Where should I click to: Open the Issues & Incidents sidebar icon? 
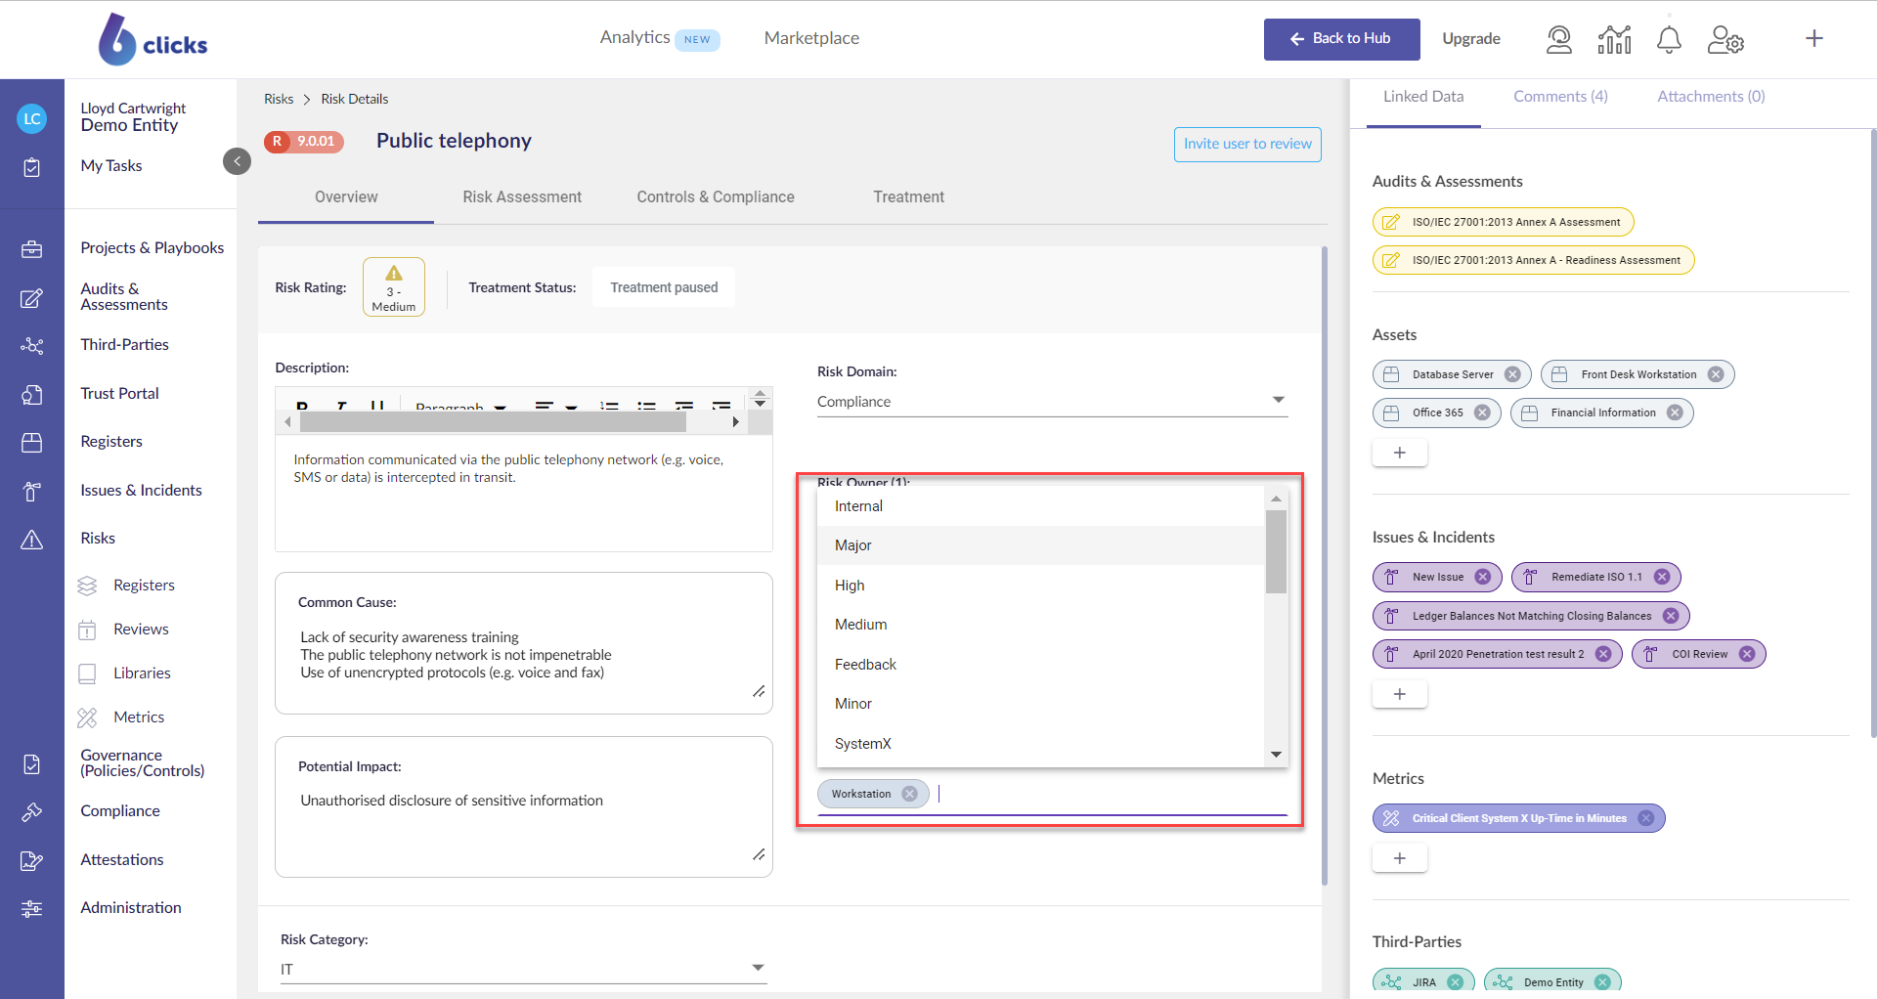[32, 492]
